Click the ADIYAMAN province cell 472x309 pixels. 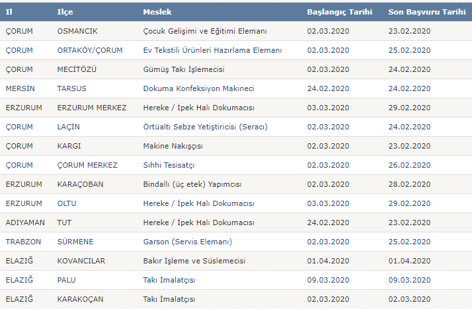25,223
